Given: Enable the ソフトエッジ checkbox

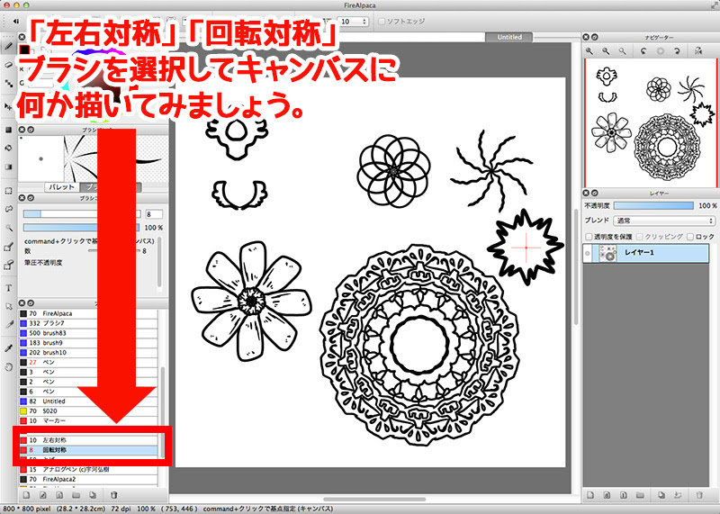Looking at the screenshot, I should coord(381,21).
